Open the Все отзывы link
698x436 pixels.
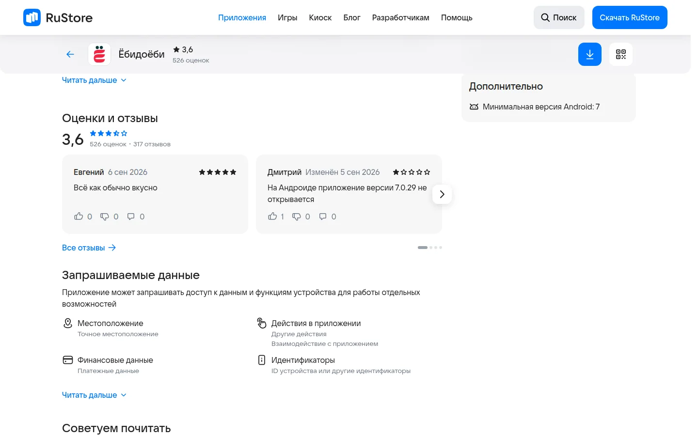tap(89, 248)
